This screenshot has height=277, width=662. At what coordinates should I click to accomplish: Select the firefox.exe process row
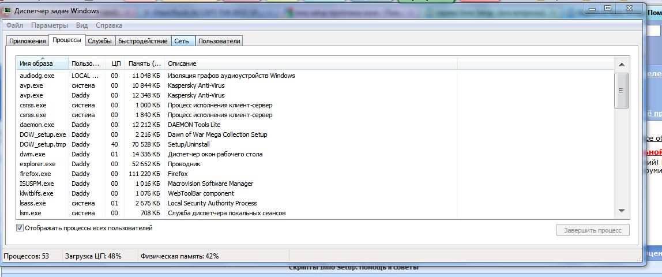coord(36,174)
